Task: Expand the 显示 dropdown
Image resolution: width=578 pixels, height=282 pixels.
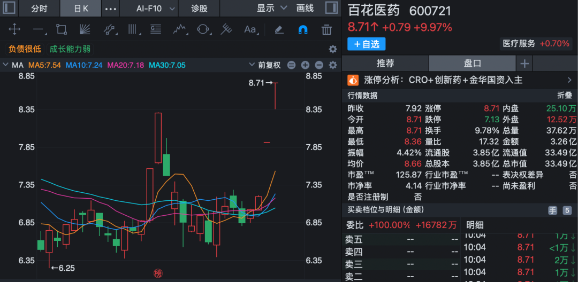Action: pyautogui.click(x=272, y=8)
